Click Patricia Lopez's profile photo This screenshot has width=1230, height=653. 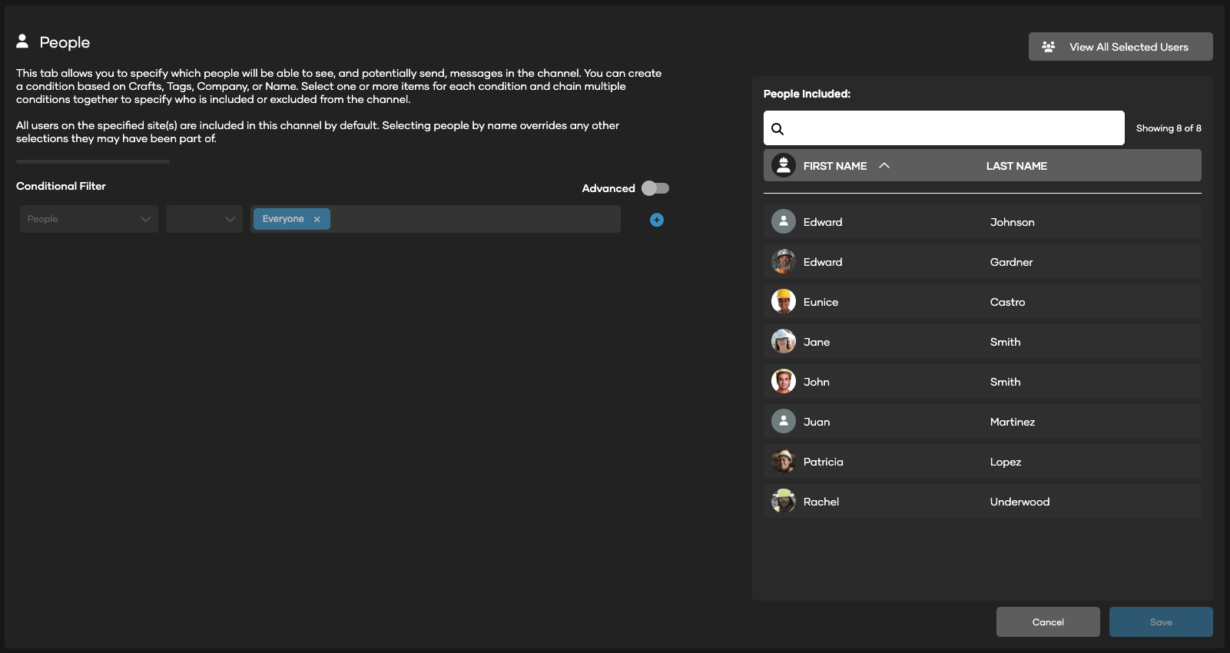click(784, 461)
